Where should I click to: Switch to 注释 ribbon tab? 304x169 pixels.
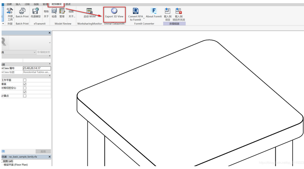click(27, 4)
